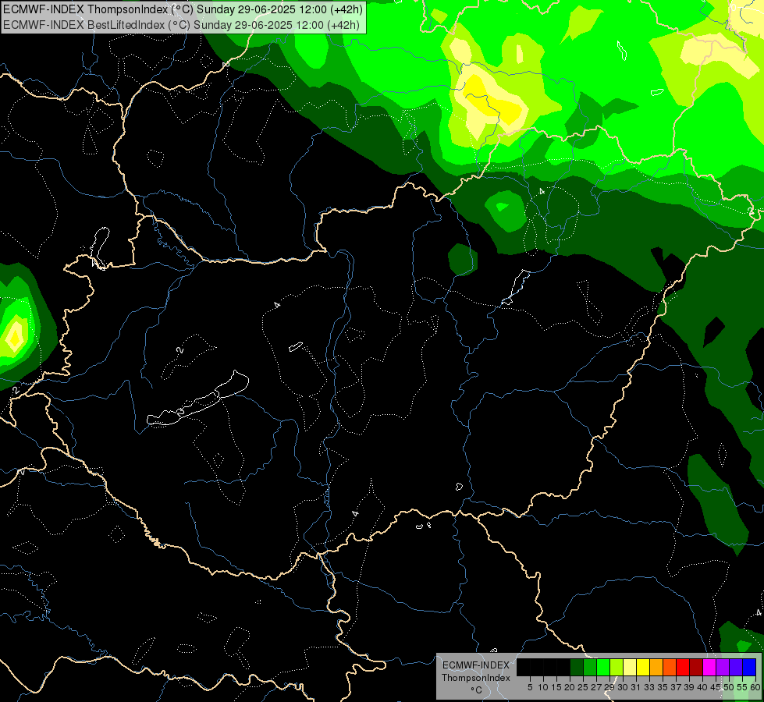Click legend tick value '30'
Screen dimensions: 764x702
[x=623, y=687]
